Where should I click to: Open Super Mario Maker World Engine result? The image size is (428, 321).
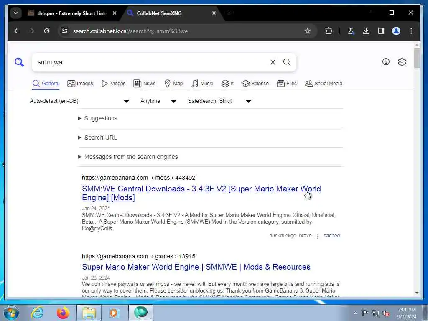click(196, 267)
